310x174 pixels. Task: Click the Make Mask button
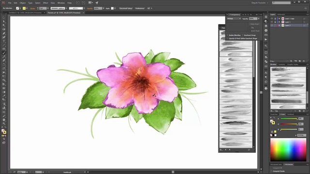(254, 24)
